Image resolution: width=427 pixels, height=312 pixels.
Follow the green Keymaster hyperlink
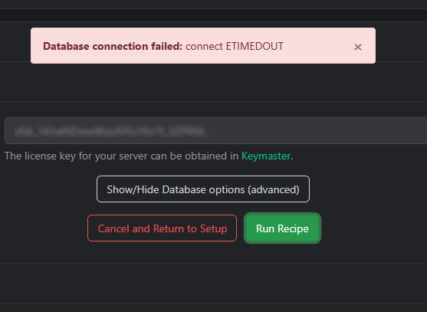pyautogui.click(x=266, y=156)
